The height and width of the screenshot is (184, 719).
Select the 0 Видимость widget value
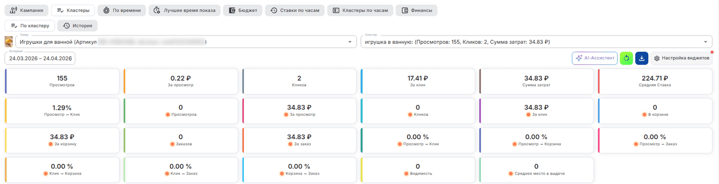[418, 166]
